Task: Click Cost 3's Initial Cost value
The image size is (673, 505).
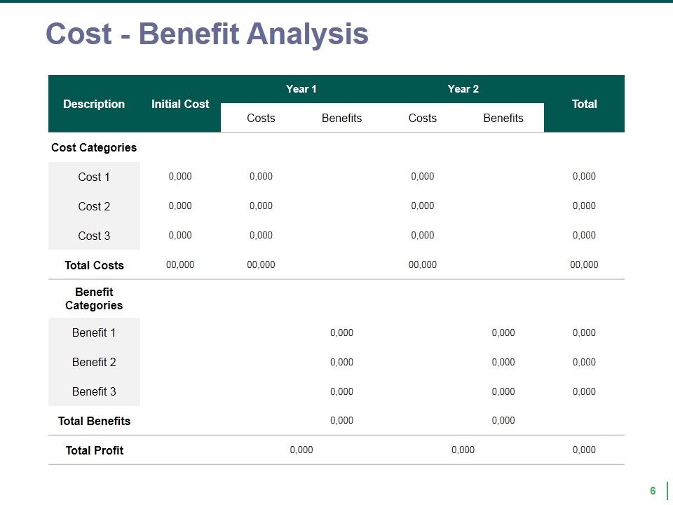Action: pyautogui.click(x=180, y=236)
